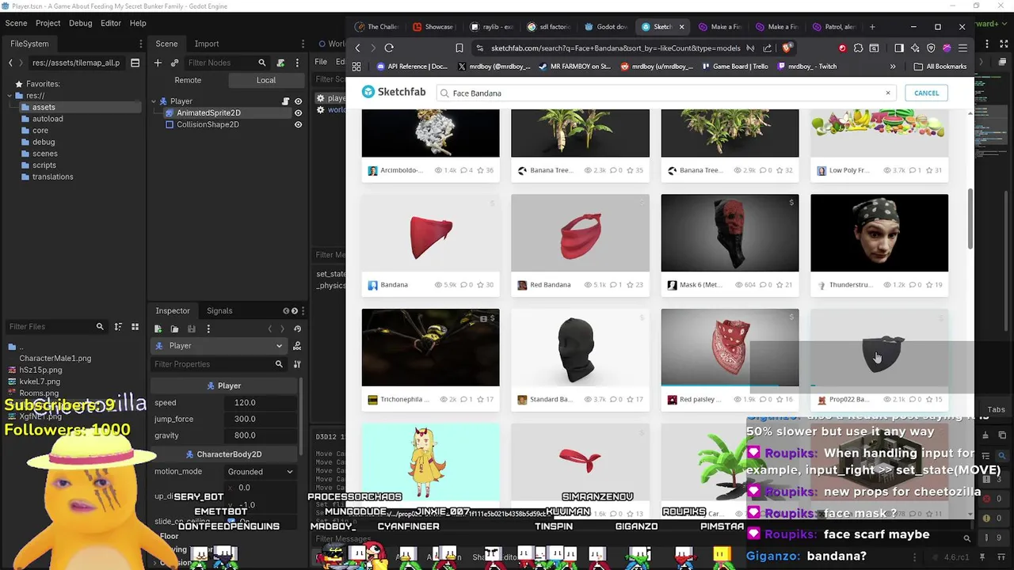Open Red Bandana model title
This screenshot has height=570, width=1014.
pos(551,285)
